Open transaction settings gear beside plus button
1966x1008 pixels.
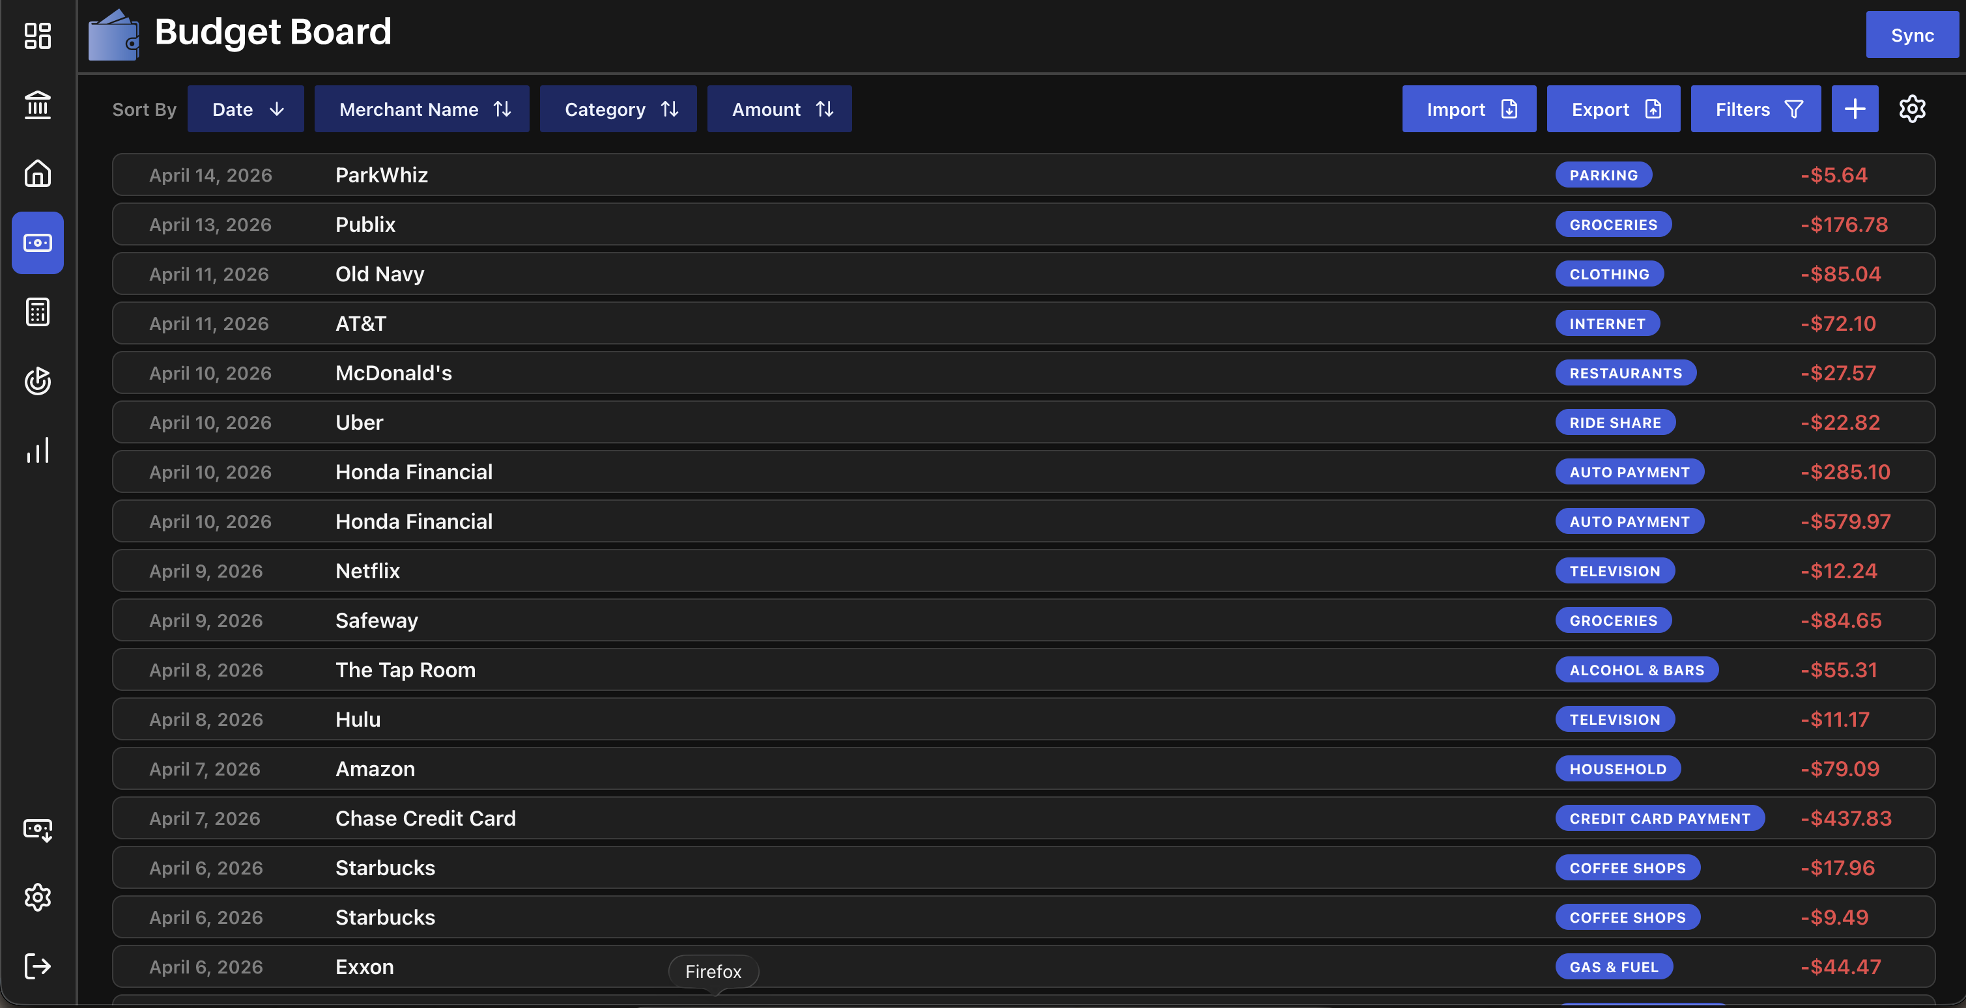tap(1912, 109)
